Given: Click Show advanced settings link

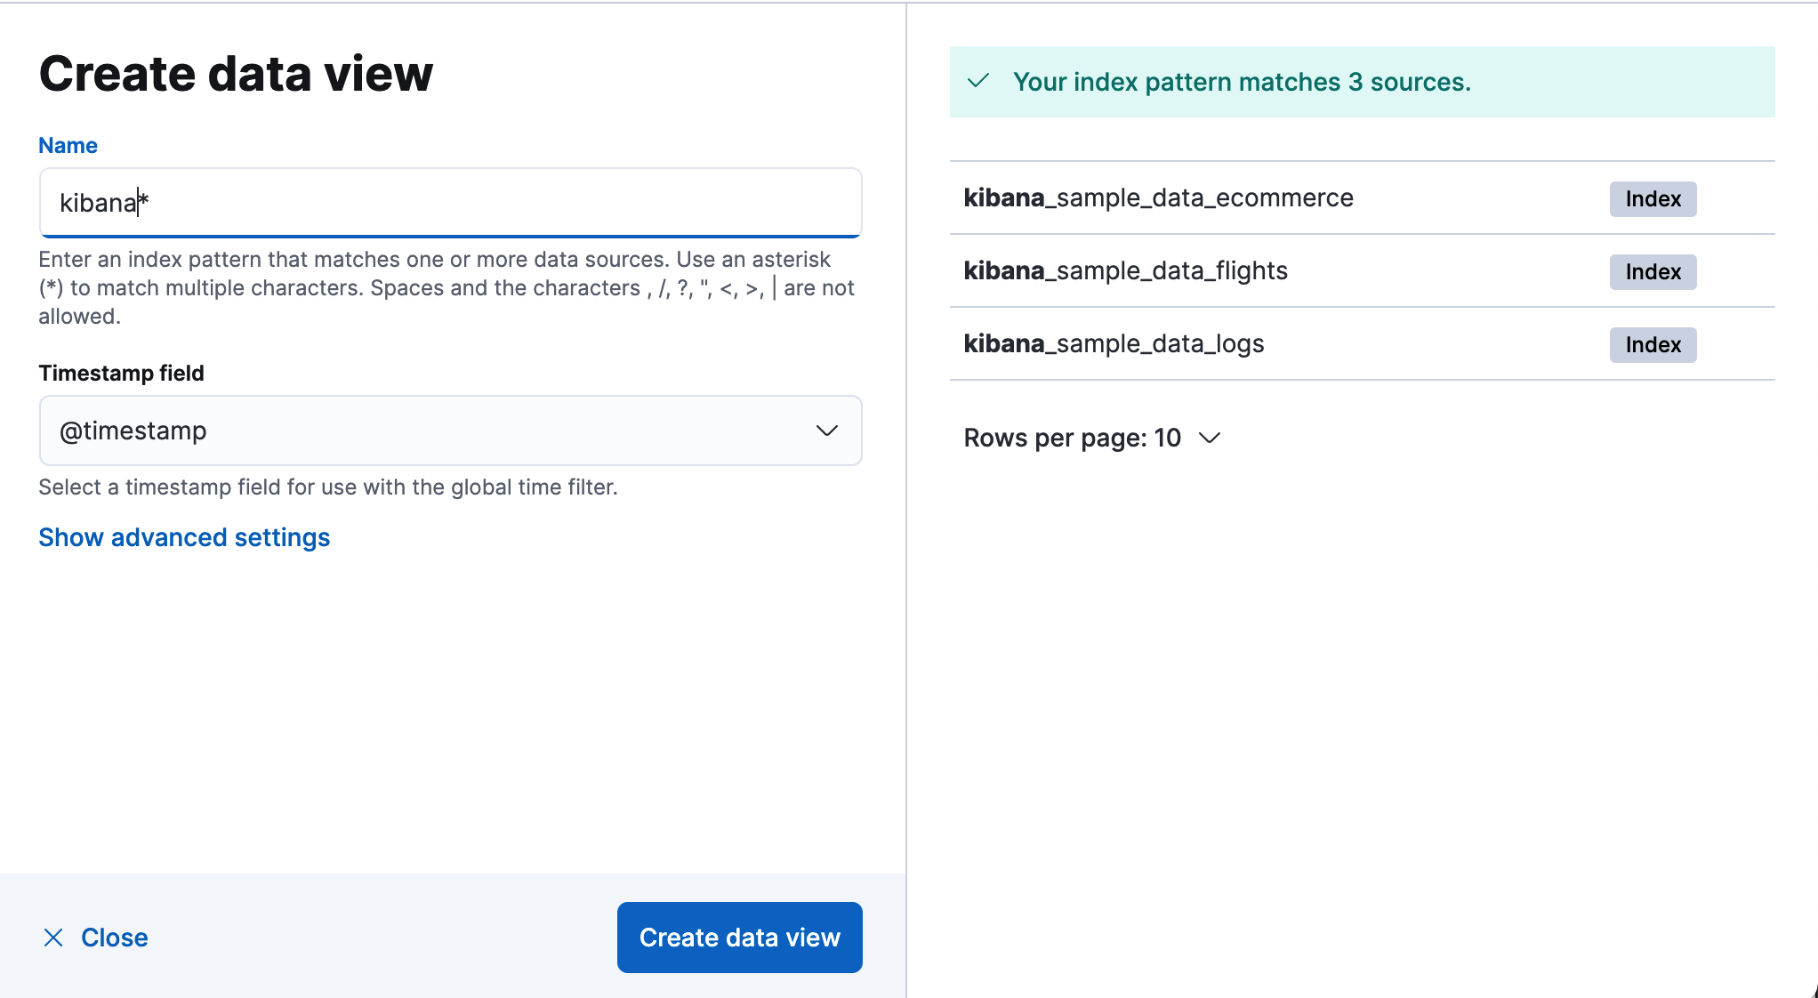Looking at the screenshot, I should pos(183,537).
